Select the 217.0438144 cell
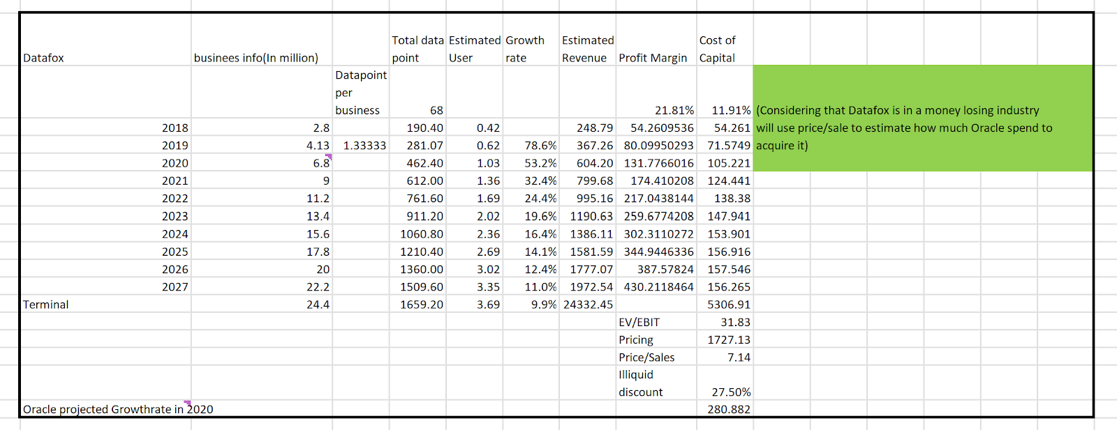Image resolution: width=1117 pixels, height=430 pixels. 656,198
